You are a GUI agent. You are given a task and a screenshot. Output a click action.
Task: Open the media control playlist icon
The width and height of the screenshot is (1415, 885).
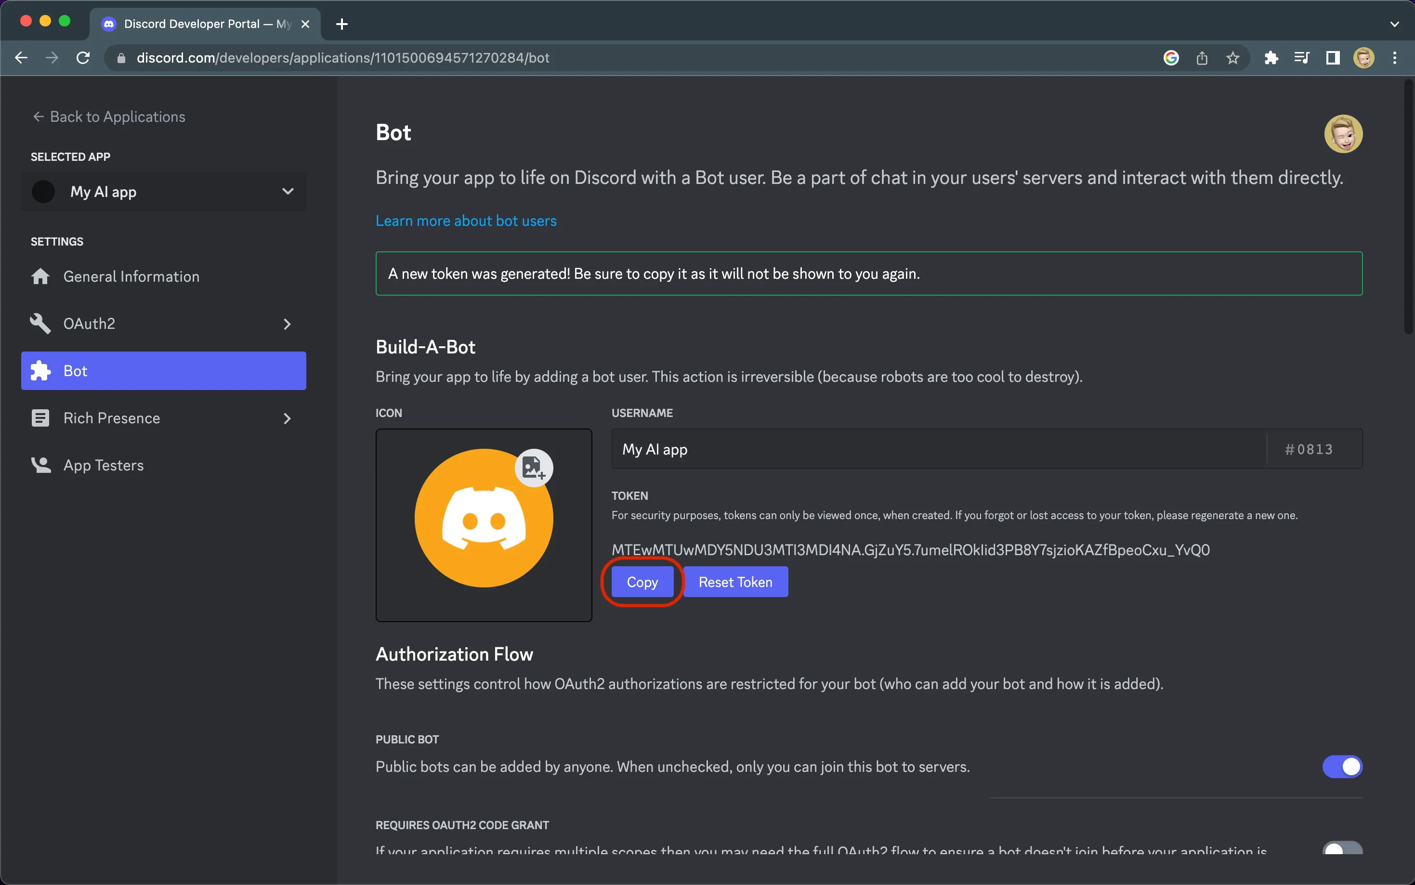click(x=1301, y=57)
